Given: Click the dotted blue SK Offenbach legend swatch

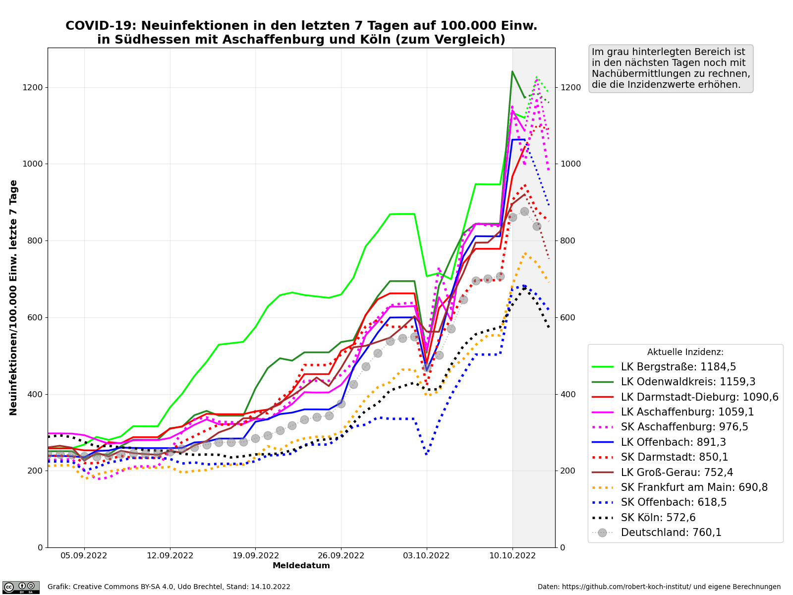Looking at the screenshot, I should click(x=602, y=502).
